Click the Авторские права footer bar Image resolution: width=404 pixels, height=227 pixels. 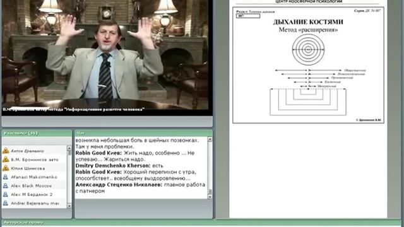(202, 223)
